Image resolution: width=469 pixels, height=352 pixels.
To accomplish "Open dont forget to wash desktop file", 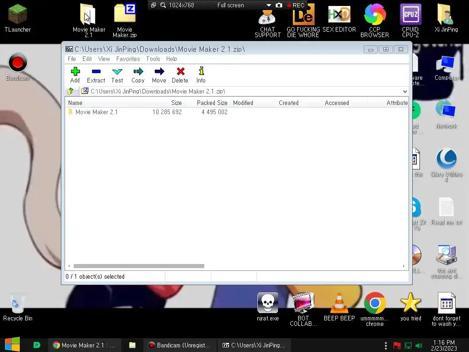I will [446, 309].
